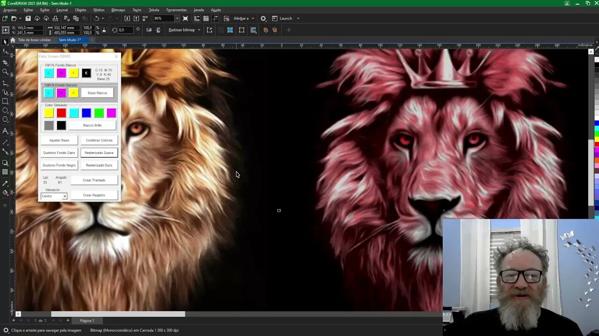The image size is (599, 336).
Task: Open the Bitmaps menu
Action: (118, 10)
